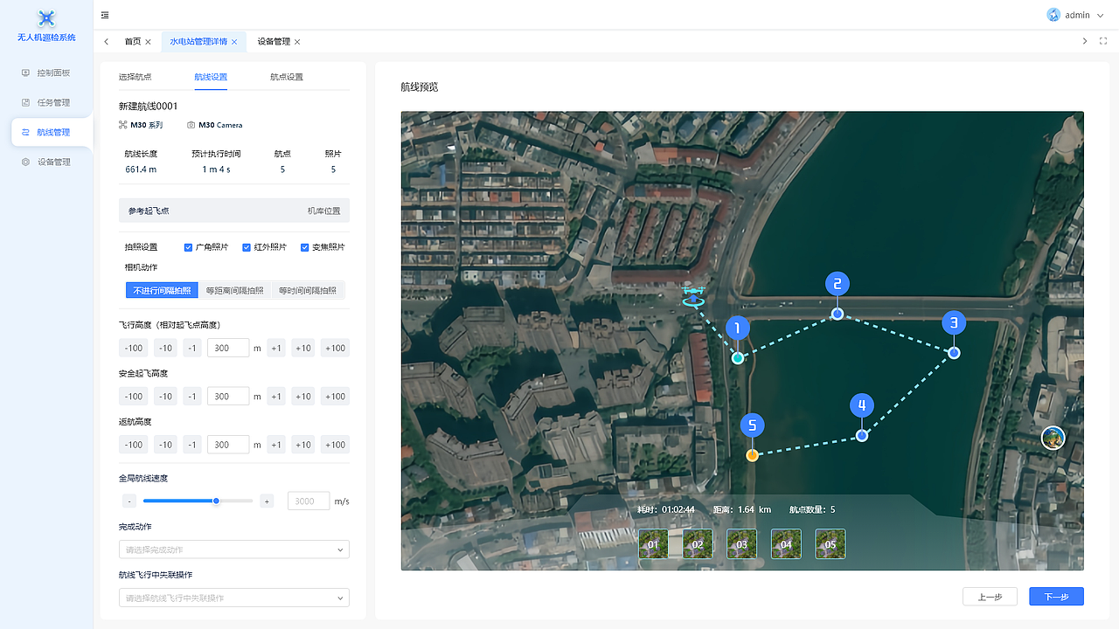This screenshot has height=629, width=1119.
Task: Select waypoint 2 marker on map
Action: (x=838, y=284)
